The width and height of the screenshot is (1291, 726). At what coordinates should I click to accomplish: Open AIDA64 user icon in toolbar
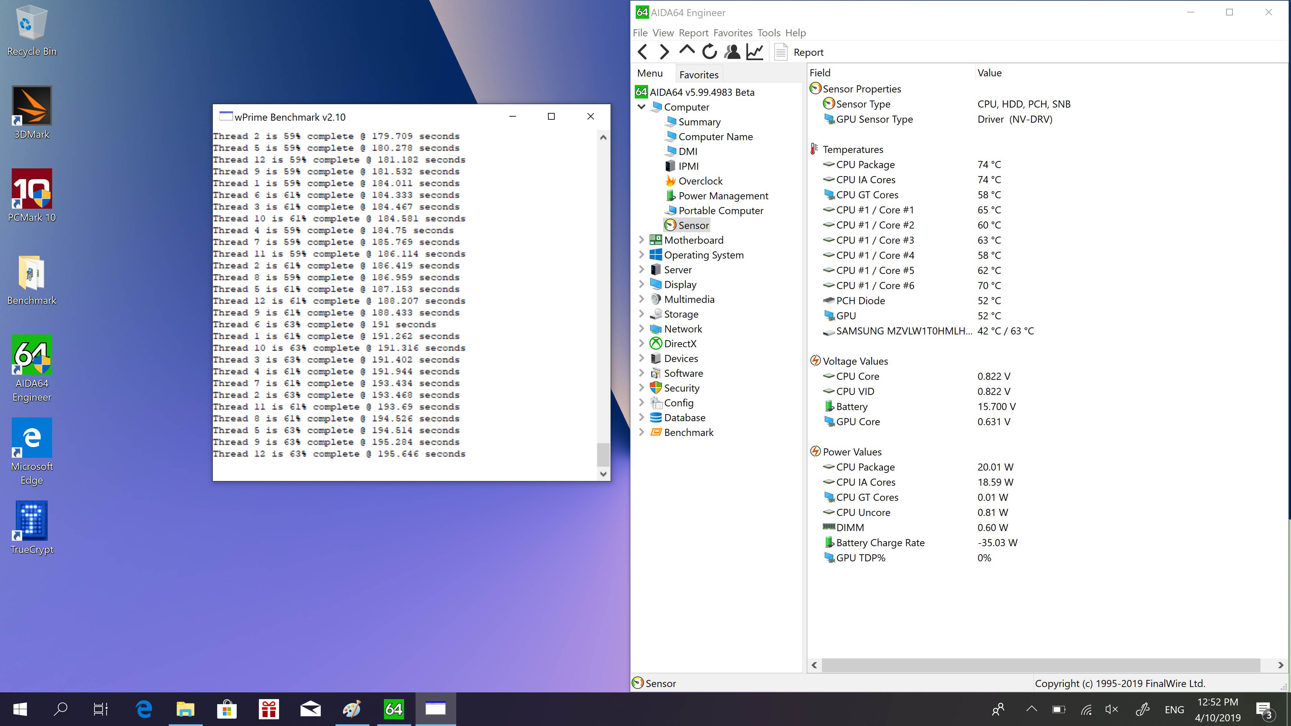pyautogui.click(x=732, y=52)
